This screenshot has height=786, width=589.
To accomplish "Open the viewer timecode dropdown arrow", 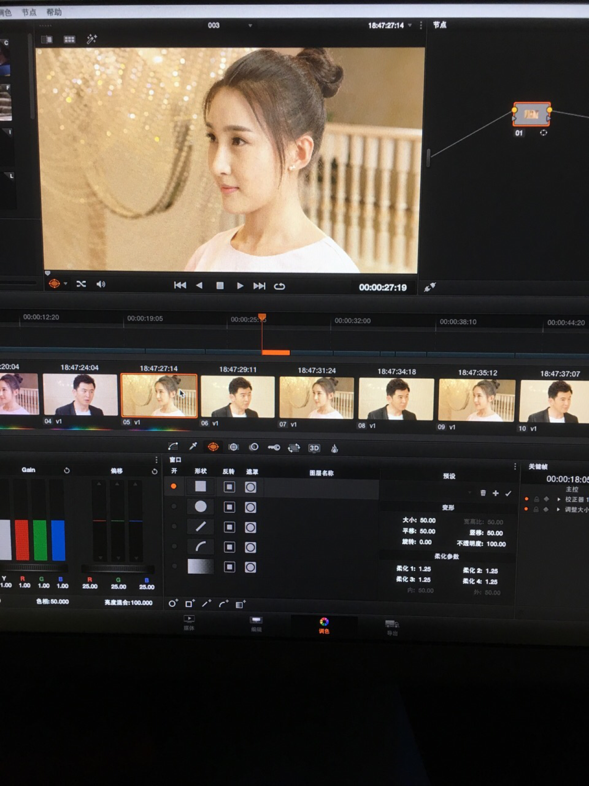I will 410,25.
